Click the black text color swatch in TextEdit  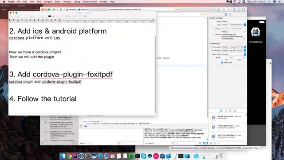point(49,16)
